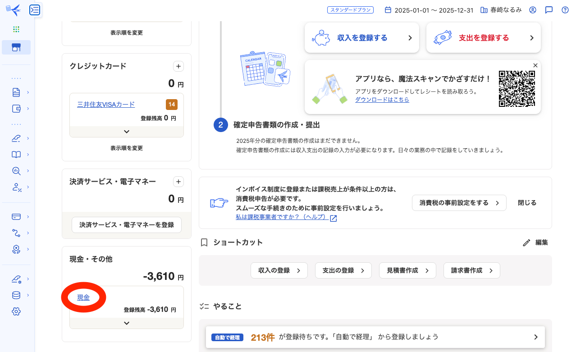Image resolution: width=576 pixels, height=352 pixels.
Task: Open 収入を登録する
Action: pyautogui.click(x=362, y=38)
